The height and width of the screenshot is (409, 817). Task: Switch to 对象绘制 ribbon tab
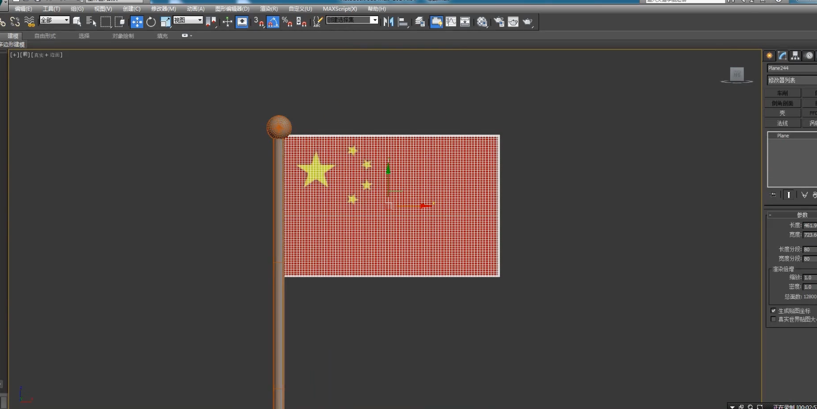click(x=123, y=36)
